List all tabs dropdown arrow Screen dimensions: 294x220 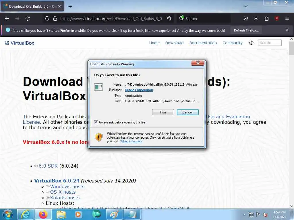pyautogui.click(x=246, y=6)
